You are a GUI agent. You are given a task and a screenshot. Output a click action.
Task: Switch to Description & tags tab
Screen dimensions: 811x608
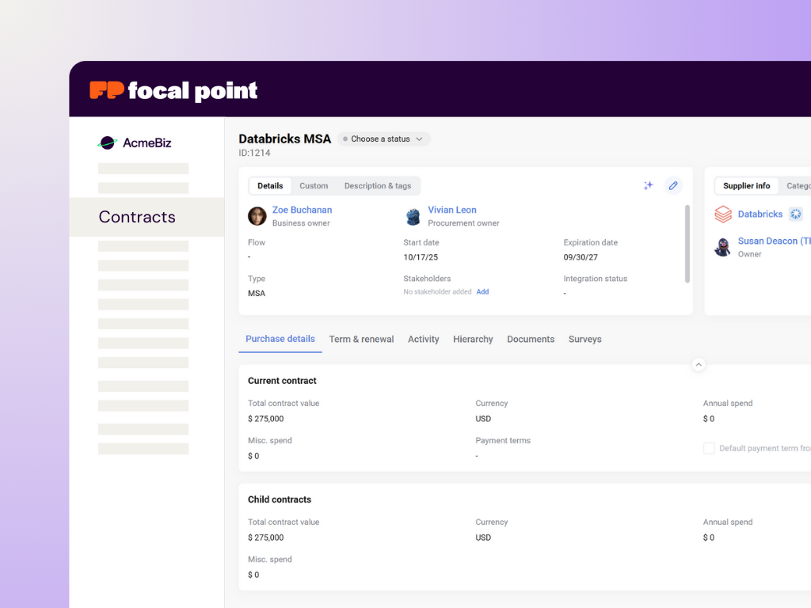[x=378, y=186]
